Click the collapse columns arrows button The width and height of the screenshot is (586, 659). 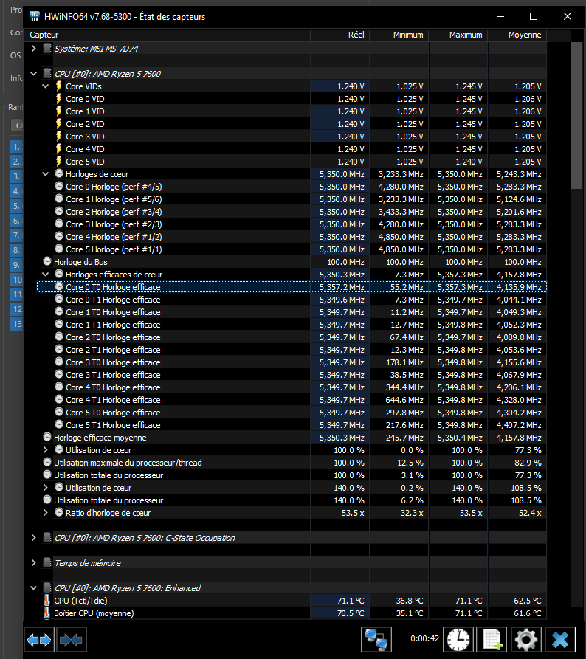click(71, 640)
